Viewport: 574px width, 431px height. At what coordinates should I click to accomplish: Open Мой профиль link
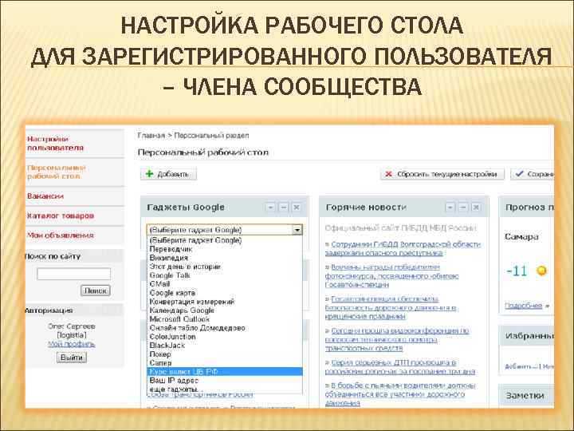click(x=72, y=344)
